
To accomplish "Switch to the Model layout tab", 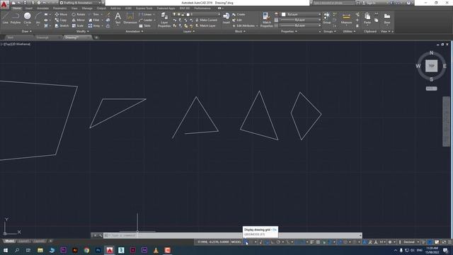I will (x=9, y=241).
